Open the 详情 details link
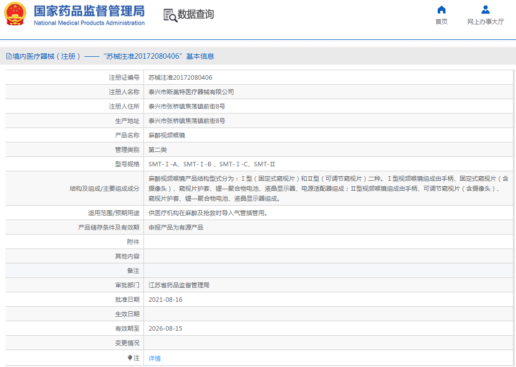This screenshot has width=516, height=367. [155, 359]
